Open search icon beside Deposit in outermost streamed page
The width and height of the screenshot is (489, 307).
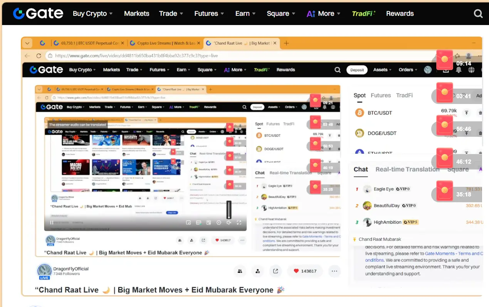pyautogui.click(x=338, y=70)
